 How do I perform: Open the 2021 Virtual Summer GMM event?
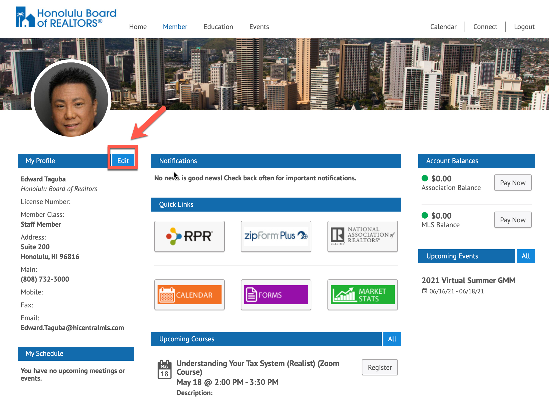tap(468, 280)
